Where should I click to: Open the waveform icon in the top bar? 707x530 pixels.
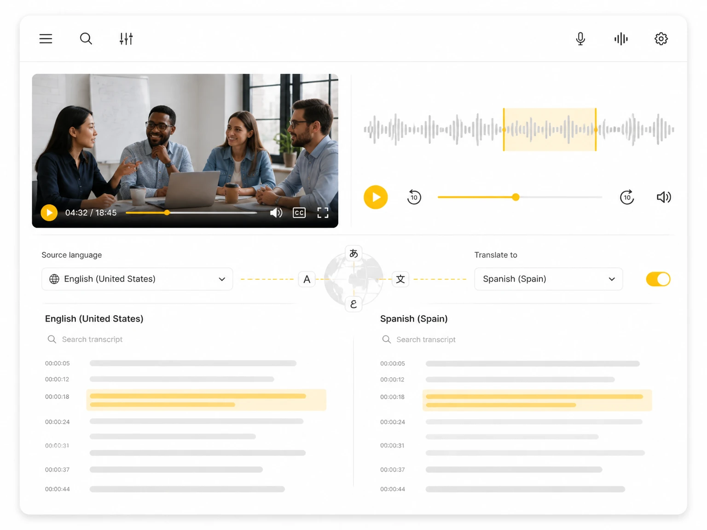(621, 39)
